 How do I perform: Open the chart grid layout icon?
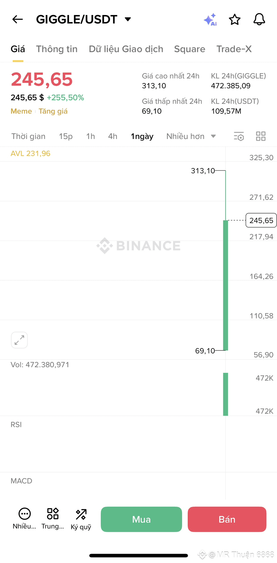[x=261, y=136]
